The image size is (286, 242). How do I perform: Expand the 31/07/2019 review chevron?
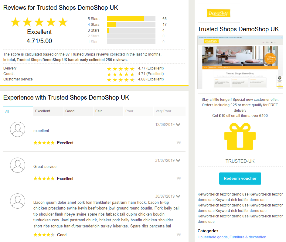coord(178,160)
